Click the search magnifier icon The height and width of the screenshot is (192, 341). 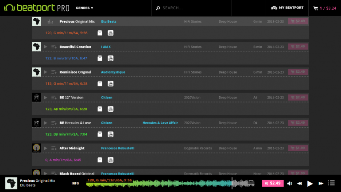pyautogui.click(x=158, y=8)
